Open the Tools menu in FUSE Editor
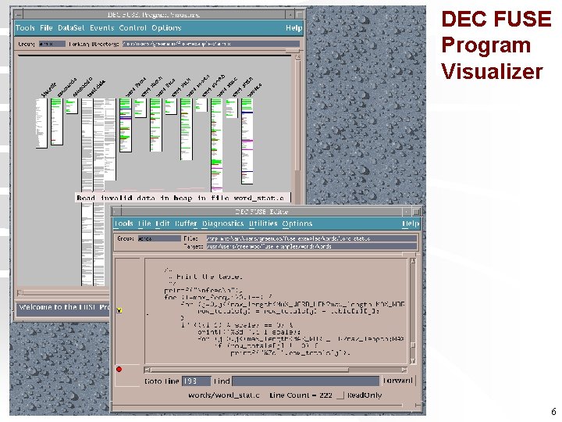This screenshot has width=562, height=422. coord(124,224)
